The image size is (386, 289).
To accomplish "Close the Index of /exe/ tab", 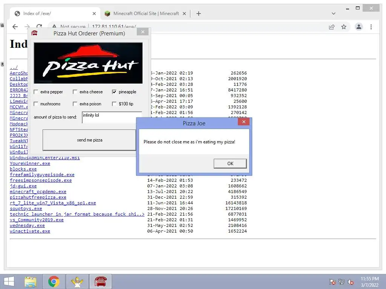I will click(94, 14).
